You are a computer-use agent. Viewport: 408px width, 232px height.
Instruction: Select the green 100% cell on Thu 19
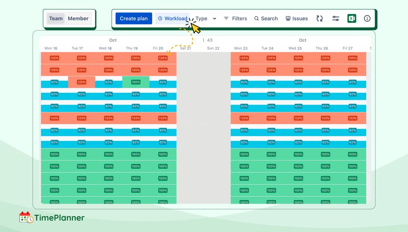click(x=136, y=82)
